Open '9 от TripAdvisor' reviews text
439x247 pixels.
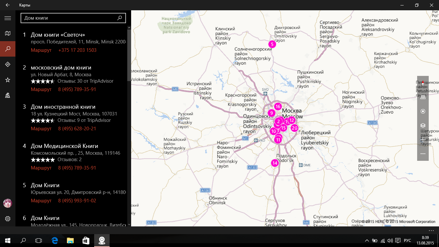click(84, 120)
